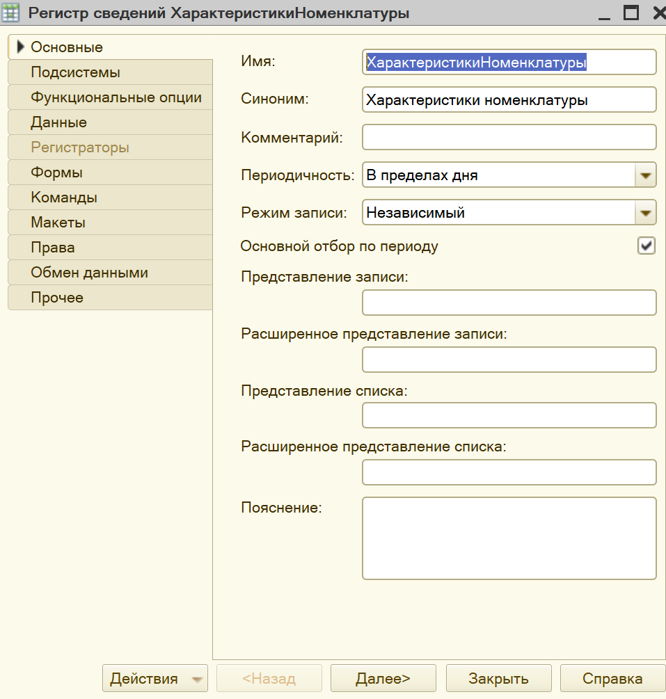Open the Действия dropdown menu

tap(154, 679)
